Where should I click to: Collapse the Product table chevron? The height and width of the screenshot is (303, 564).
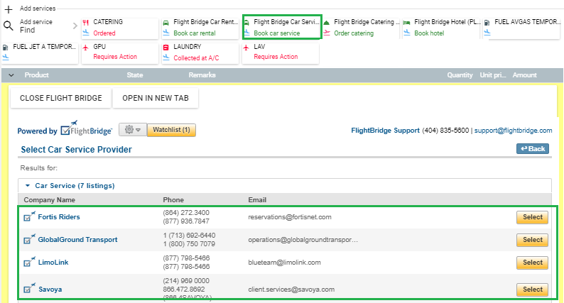pyautogui.click(x=11, y=75)
